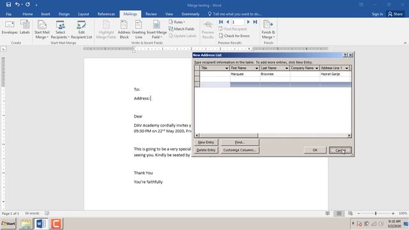Cancel the New Address List dialog
This screenshot has height=230, width=409.
click(341, 150)
